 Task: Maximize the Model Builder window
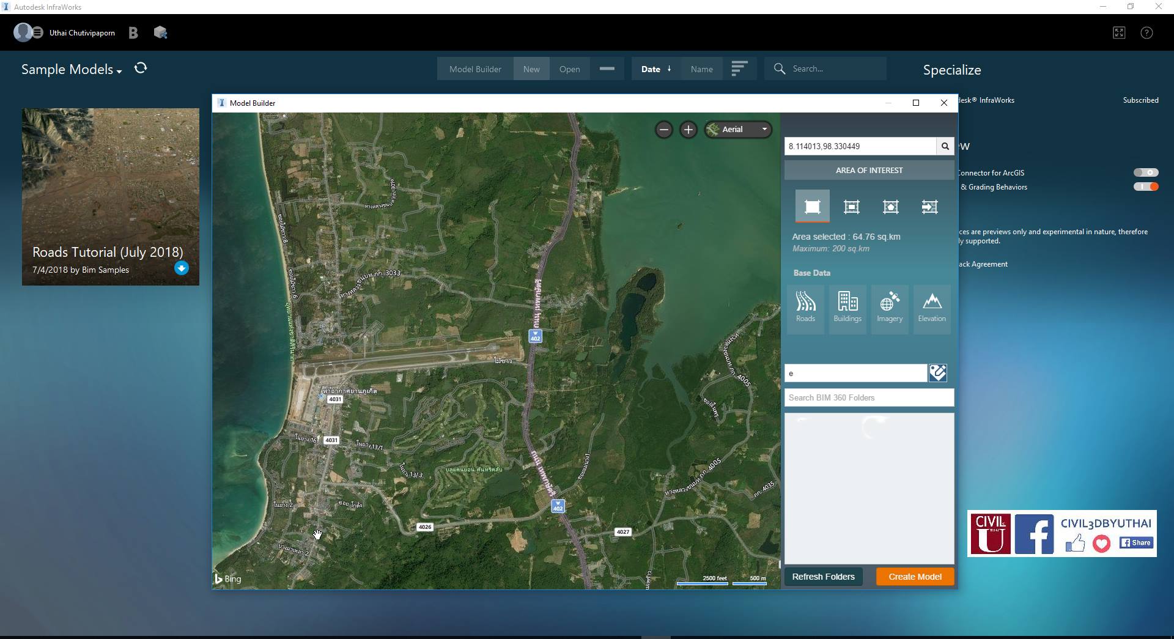pos(916,103)
